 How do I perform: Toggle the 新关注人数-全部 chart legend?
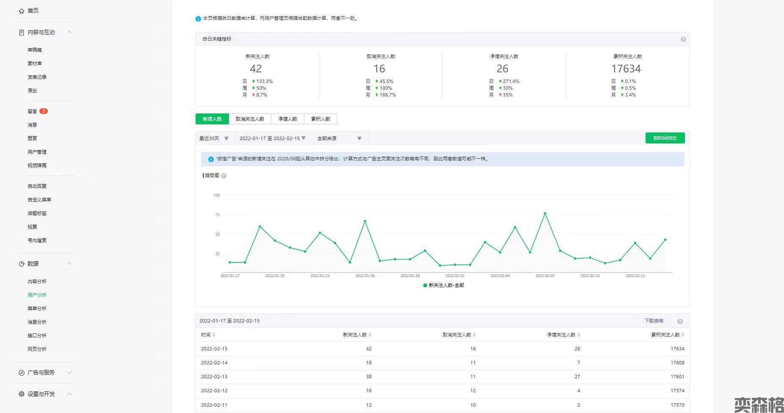click(x=443, y=286)
